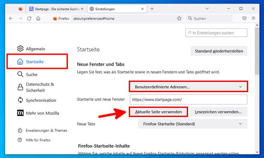This screenshot has height=158, width=264.
Task: Click the Neue Tabs label
Action: coord(86,124)
